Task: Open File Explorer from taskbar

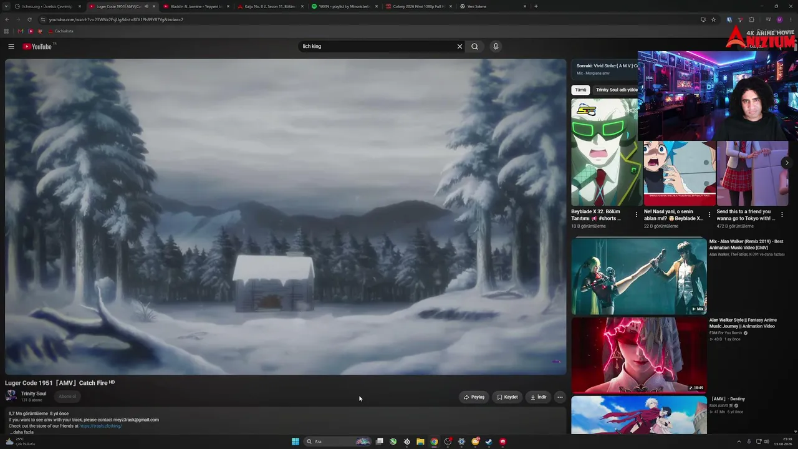Action: coord(420,442)
